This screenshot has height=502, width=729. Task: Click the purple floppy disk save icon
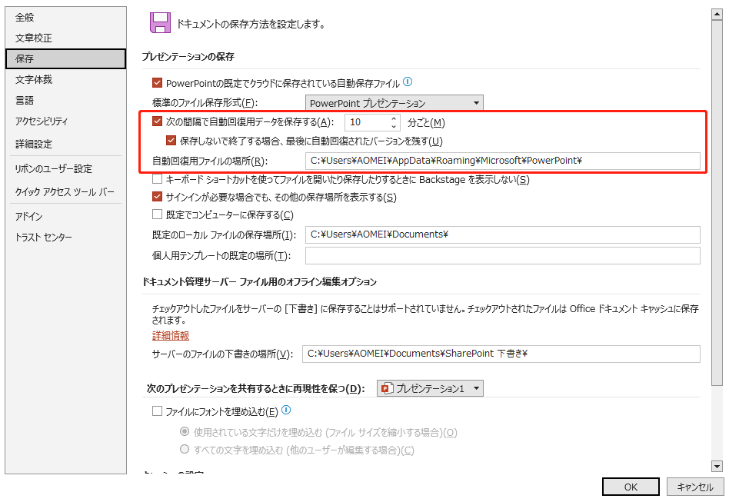pos(160,23)
